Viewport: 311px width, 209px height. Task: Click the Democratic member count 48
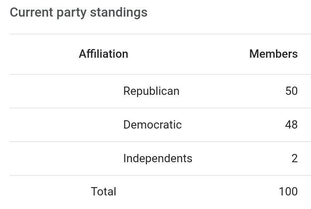click(291, 125)
